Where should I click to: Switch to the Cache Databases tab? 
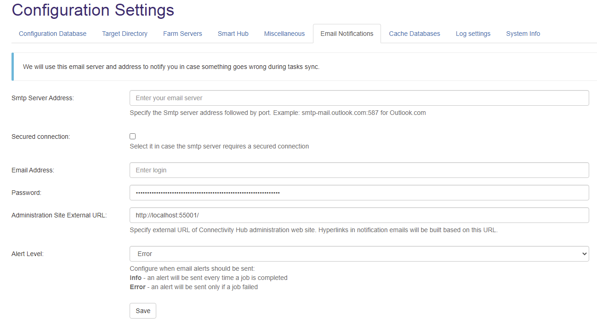(x=414, y=34)
